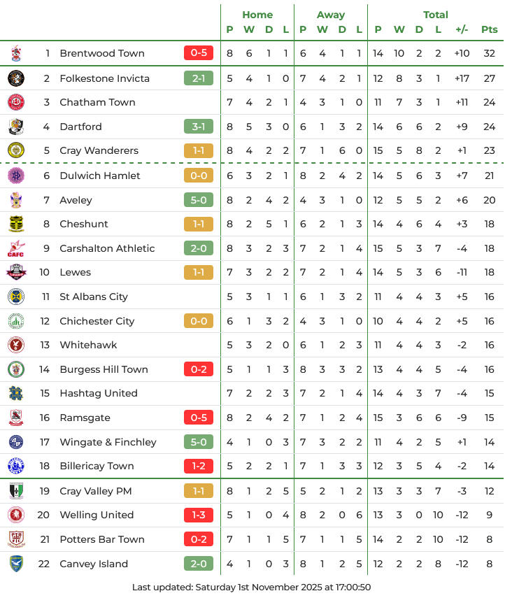This screenshot has width=512, height=605.
Task: Click the Away column group header
Action: [x=331, y=15]
